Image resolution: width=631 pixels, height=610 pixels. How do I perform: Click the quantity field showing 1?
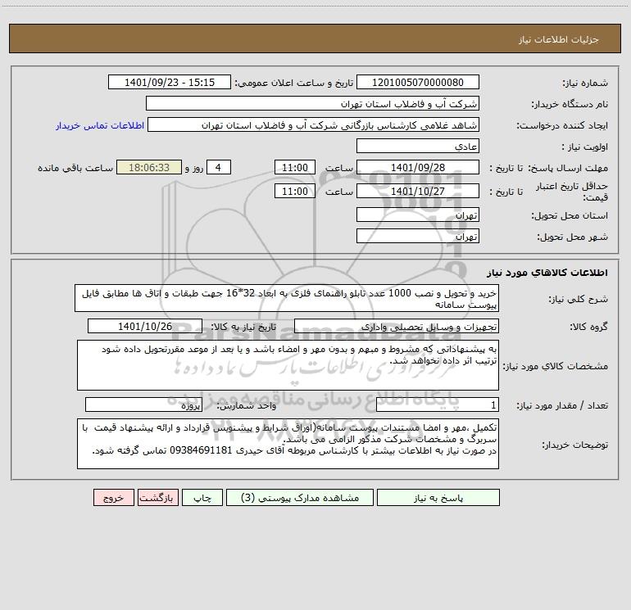point(438,405)
